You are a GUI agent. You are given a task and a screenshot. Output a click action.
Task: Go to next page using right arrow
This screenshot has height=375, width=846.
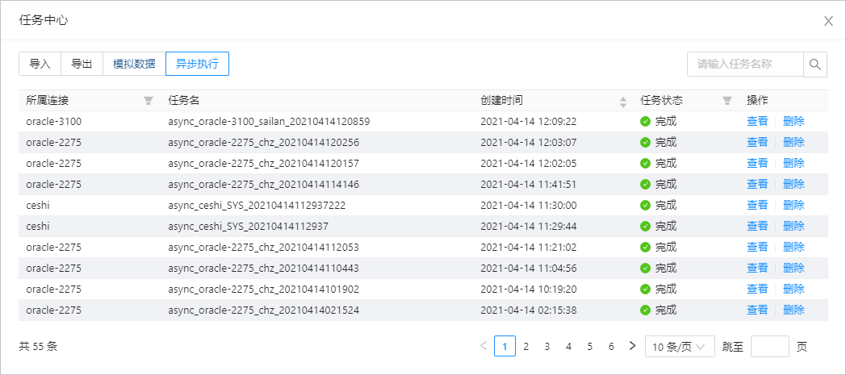632,346
